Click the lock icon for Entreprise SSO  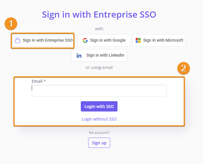(18, 40)
